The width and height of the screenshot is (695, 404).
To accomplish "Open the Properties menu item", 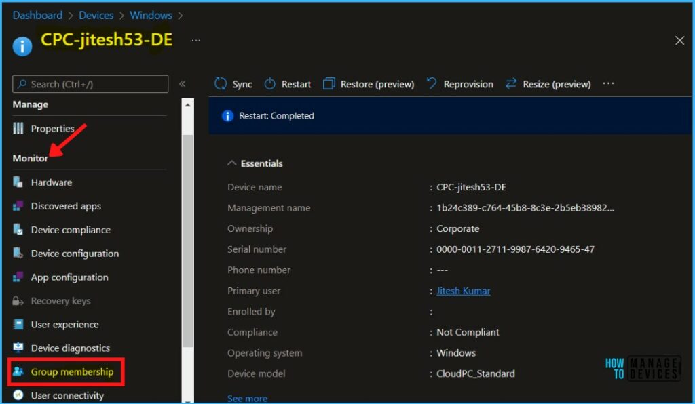I will point(52,128).
